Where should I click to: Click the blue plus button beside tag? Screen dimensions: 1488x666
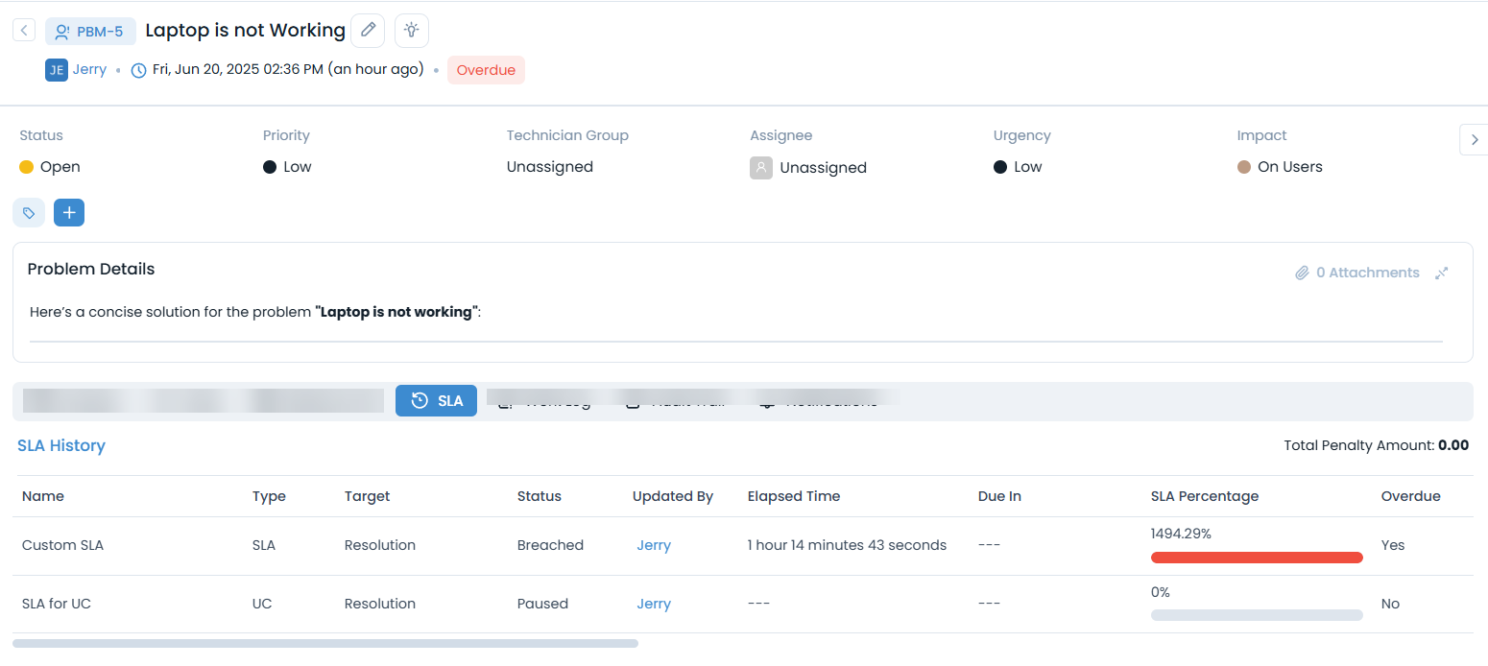(69, 212)
